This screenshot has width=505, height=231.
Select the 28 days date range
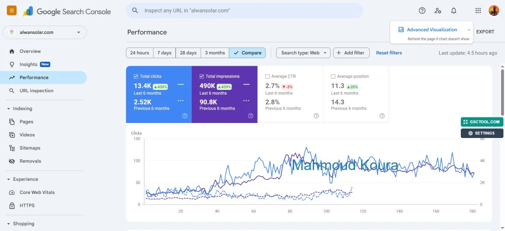coord(188,53)
